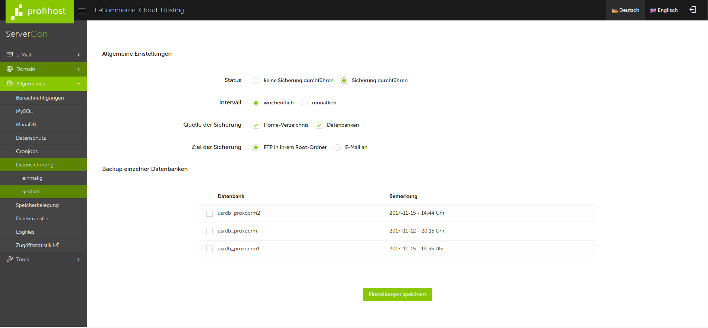Click the Domain globe icon
The image size is (708, 328).
(10, 69)
